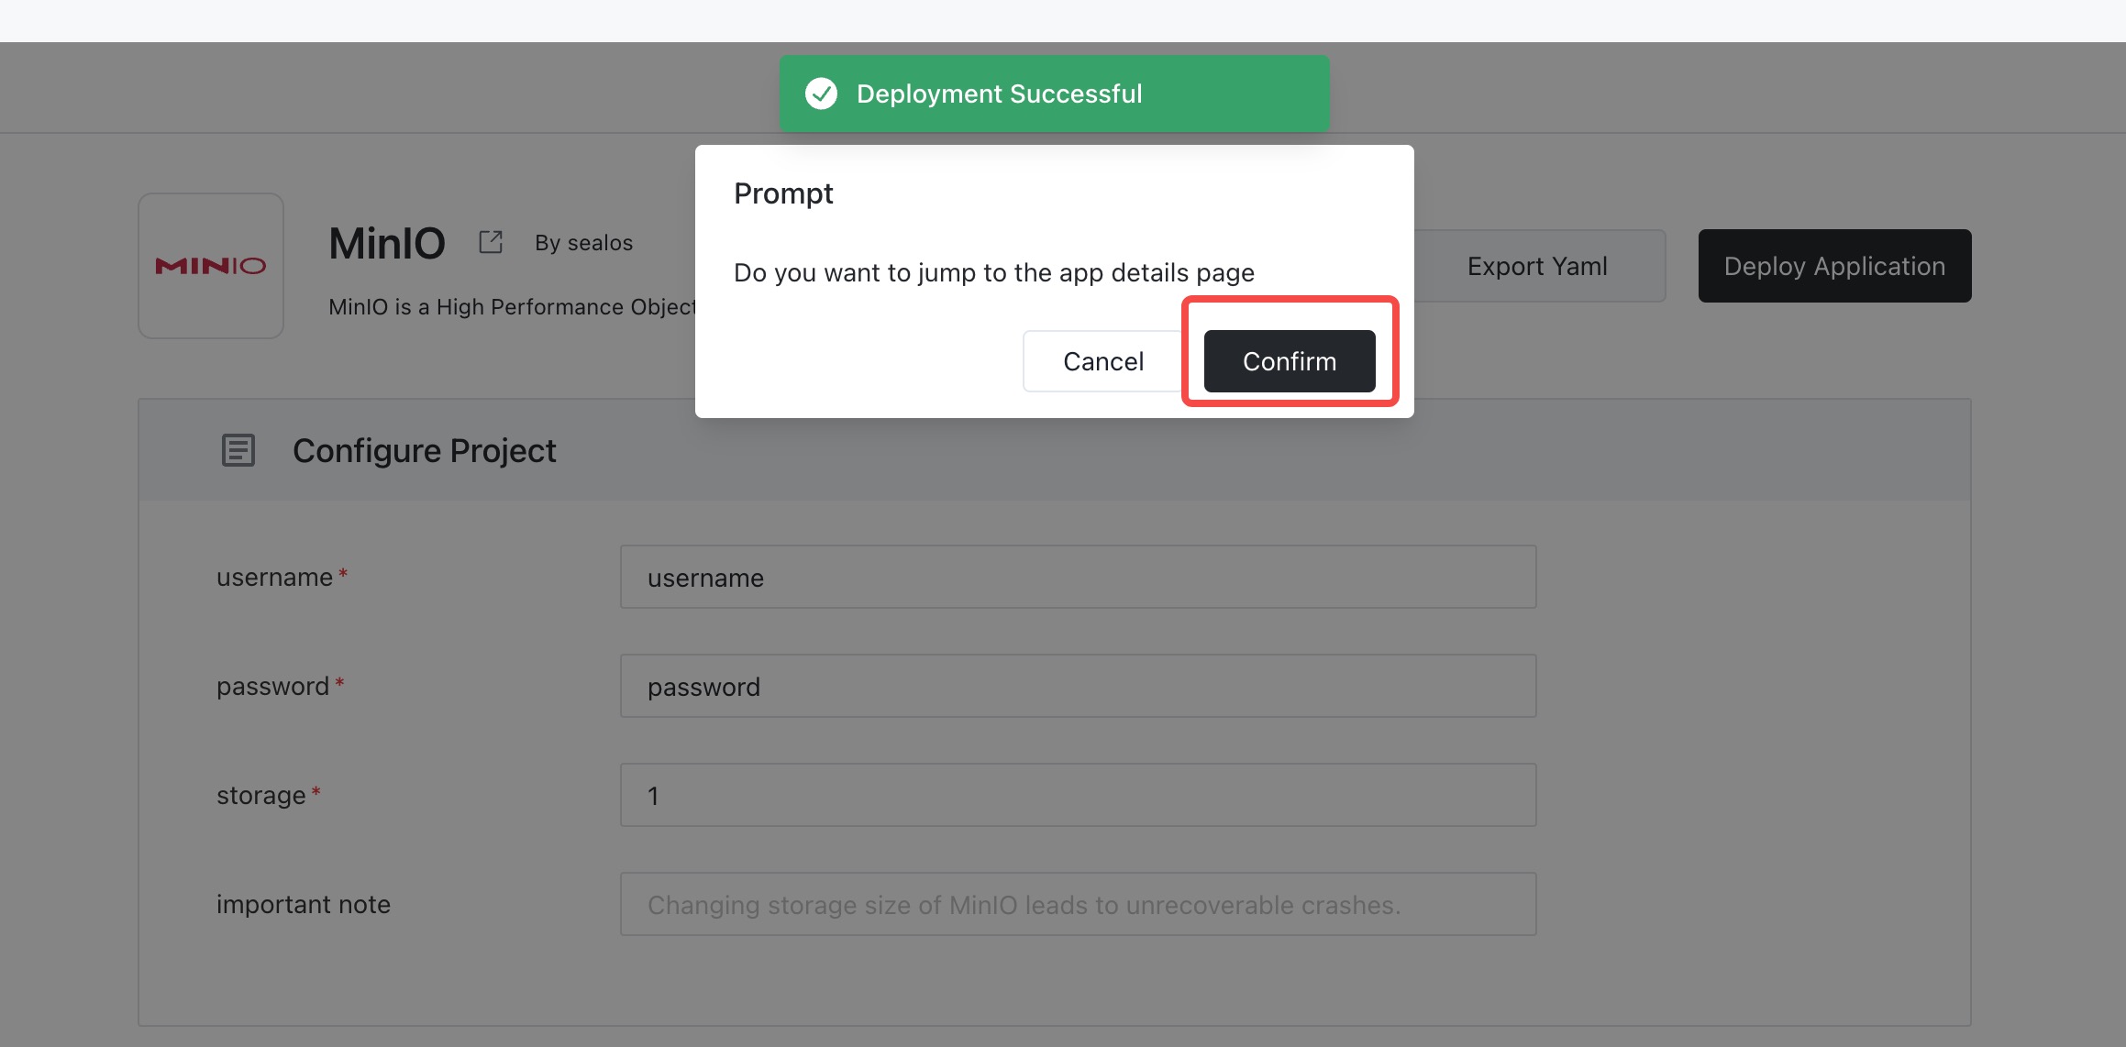Viewport: 2126px width, 1047px height.
Task: Edit the storage value field
Action: 1078,795
